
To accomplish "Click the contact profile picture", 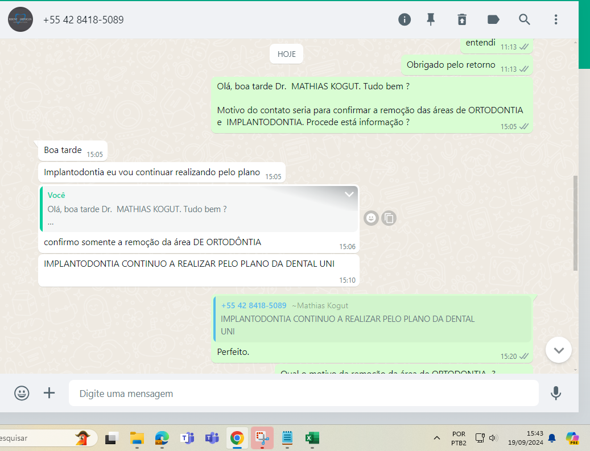I will point(20,19).
